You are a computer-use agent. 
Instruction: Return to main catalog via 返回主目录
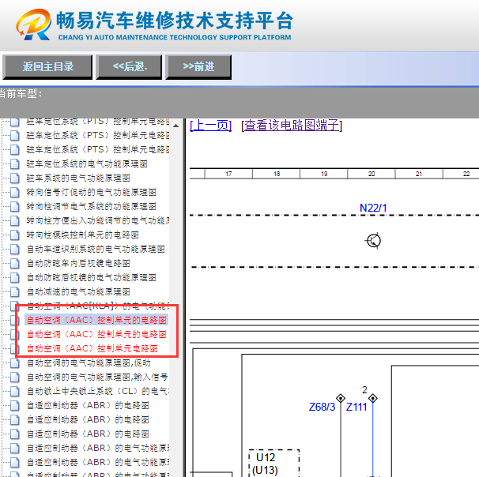[x=47, y=67]
